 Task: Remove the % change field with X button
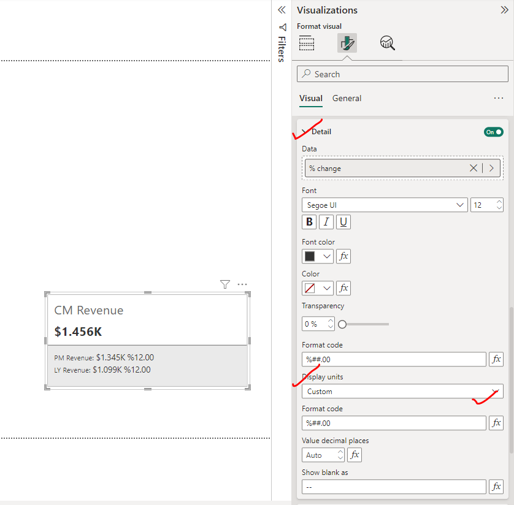point(474,168)
